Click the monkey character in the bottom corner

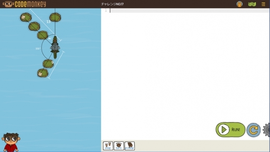click(x=11, y=142)
